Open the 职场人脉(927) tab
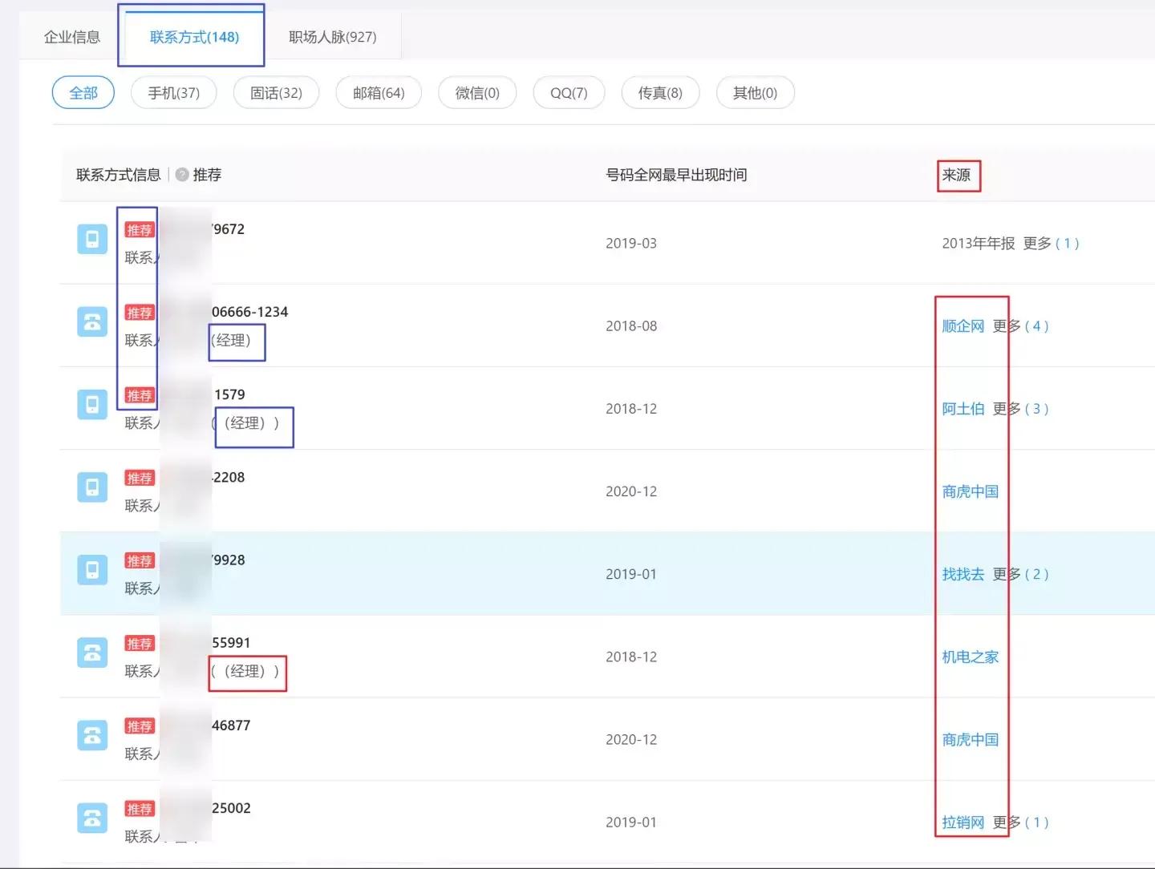This screenshot has height=869, width=1155. [334, 36]
